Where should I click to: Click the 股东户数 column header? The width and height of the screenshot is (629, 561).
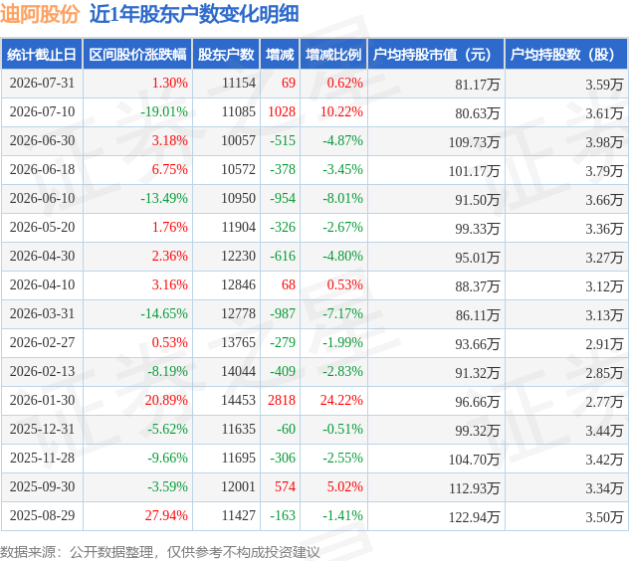[226, 54]
